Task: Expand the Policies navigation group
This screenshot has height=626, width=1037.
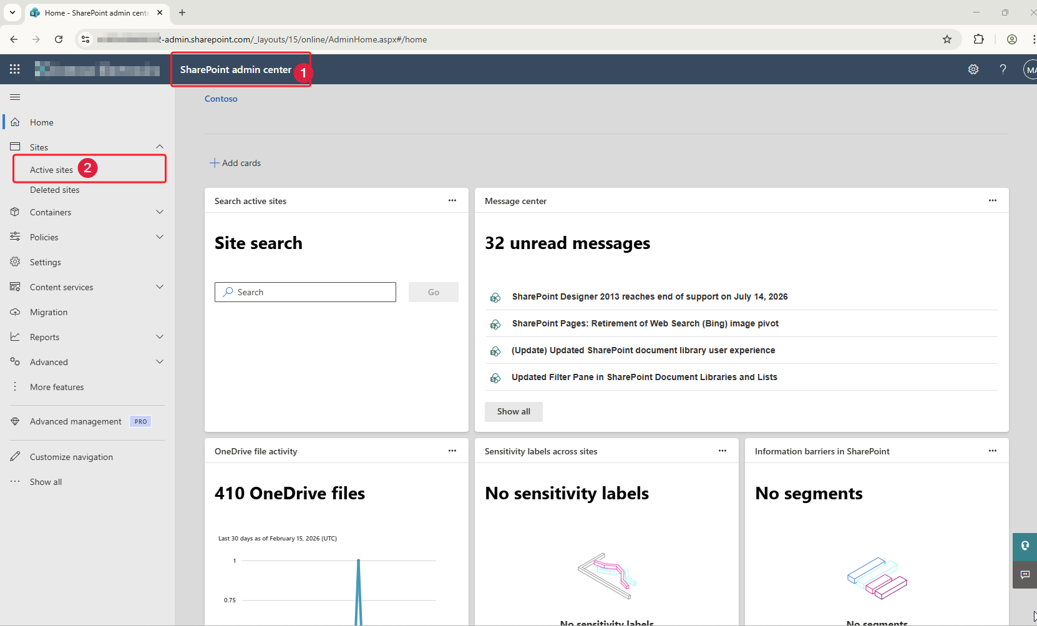Action: tap(160, 237)
